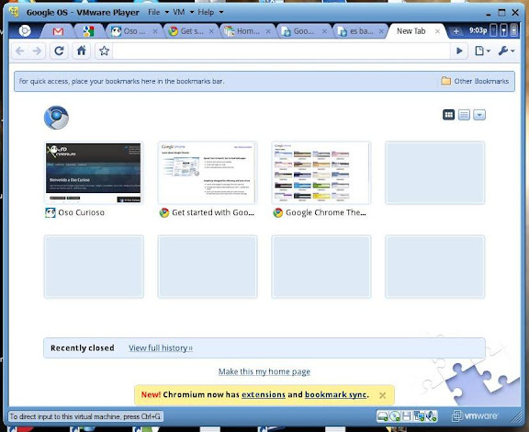This screenshot has height=432, width=529.
Task: Focus the address bar
Action: [282, 51]
